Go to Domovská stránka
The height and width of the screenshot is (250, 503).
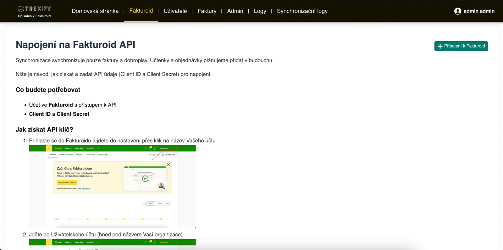click(95, 11)
